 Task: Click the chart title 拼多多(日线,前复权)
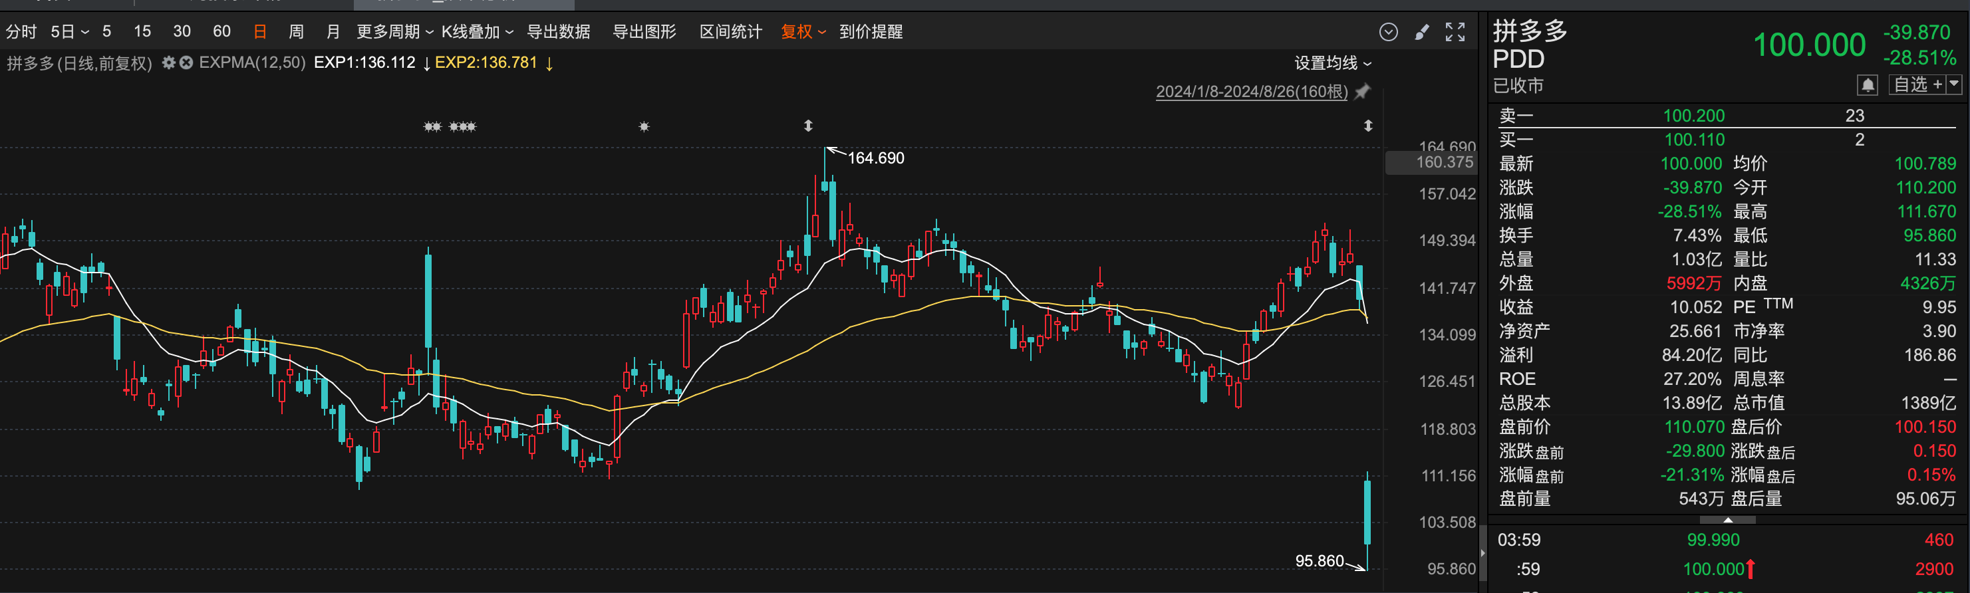tap(80, 62)
